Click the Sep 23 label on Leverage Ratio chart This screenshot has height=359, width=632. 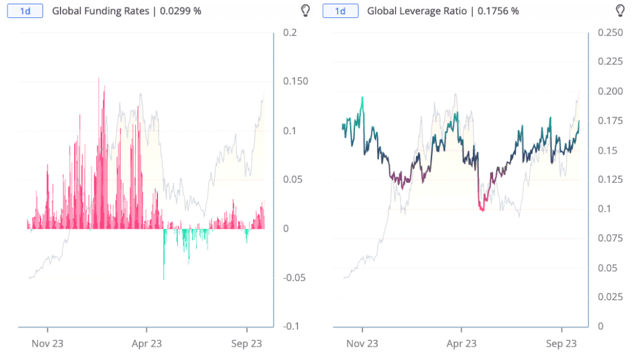click(562, 344)
